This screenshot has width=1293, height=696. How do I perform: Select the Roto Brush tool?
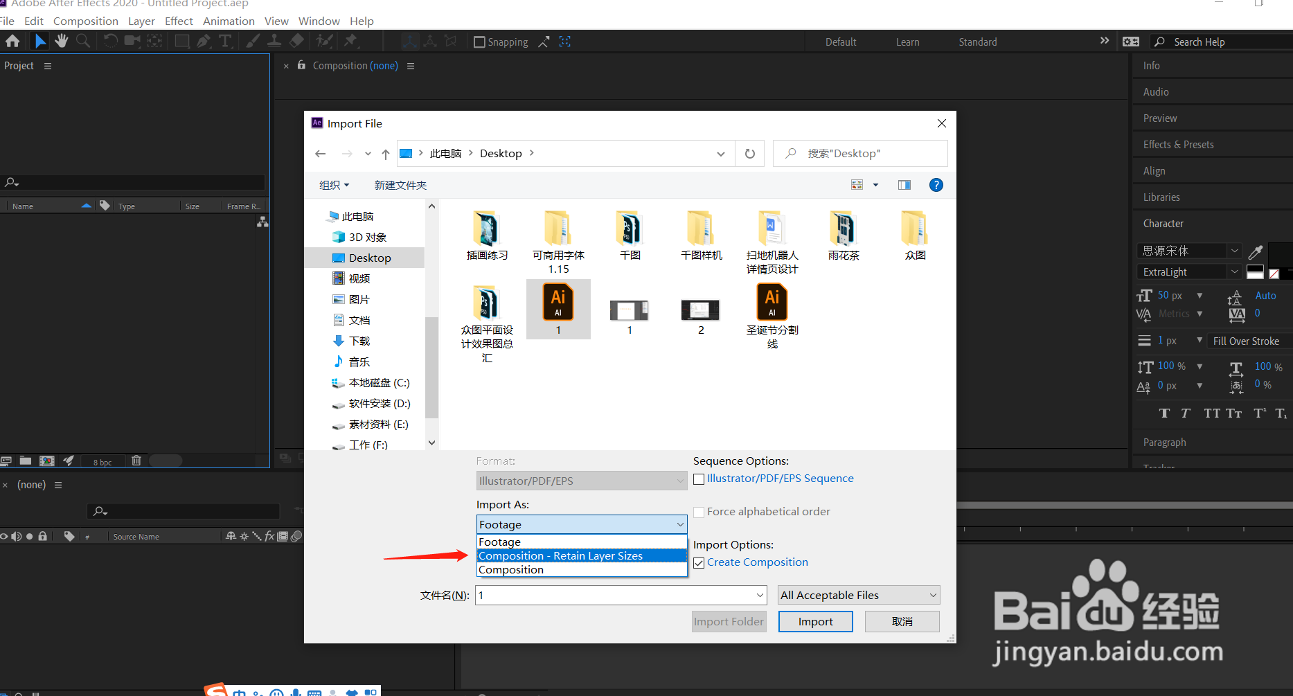click(325, 42)
